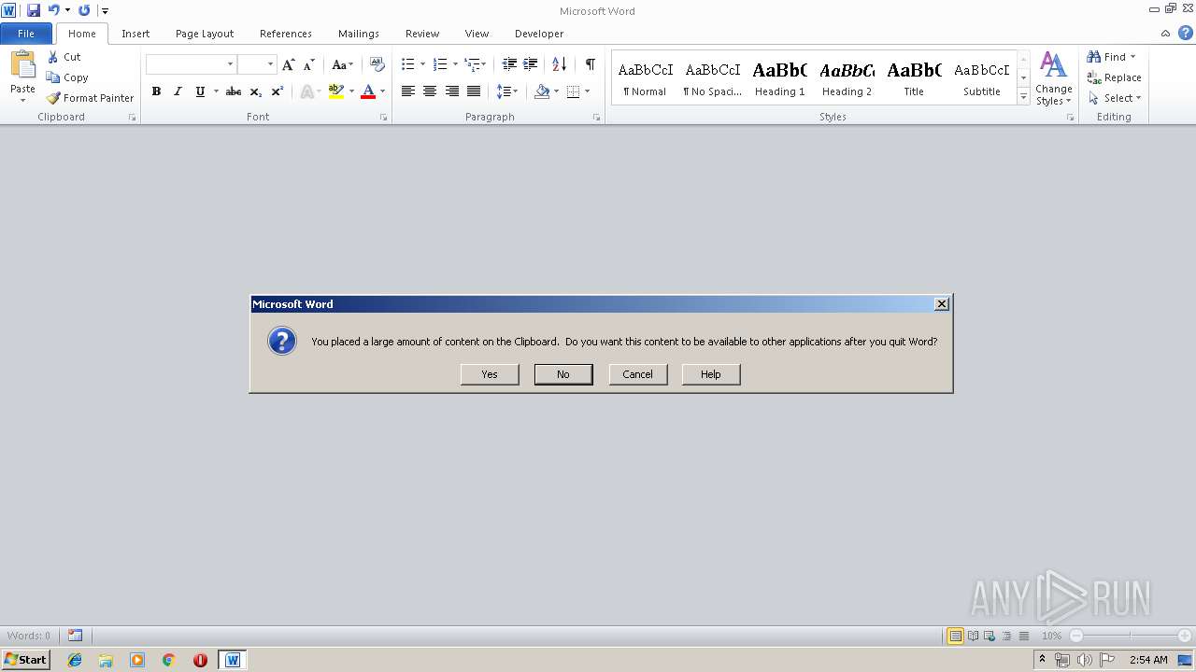Toggle Subscript formatting
Viewport: 1196px width, 672px height.
pos(256,91)
